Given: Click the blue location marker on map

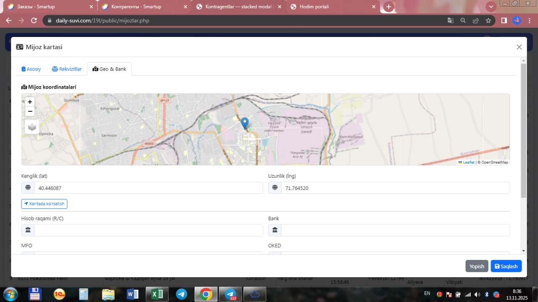Looking at the screenshot, I should coord(245,123).
